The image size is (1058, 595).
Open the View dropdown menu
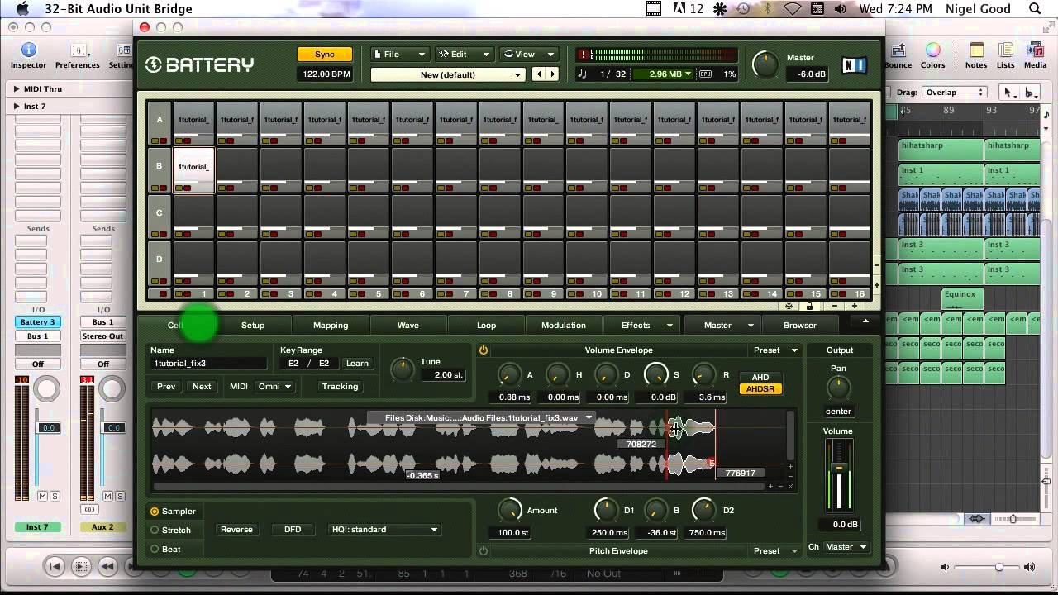[x=529, y=55]
